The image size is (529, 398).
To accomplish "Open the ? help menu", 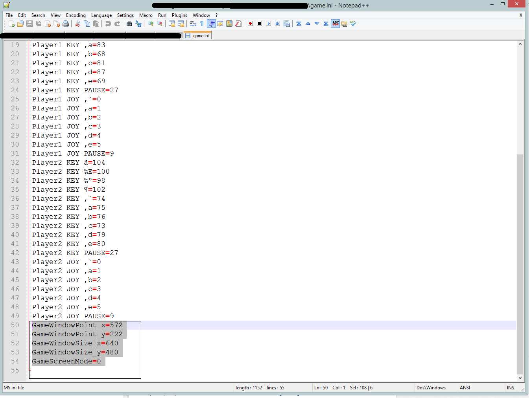I will point(216,15).
